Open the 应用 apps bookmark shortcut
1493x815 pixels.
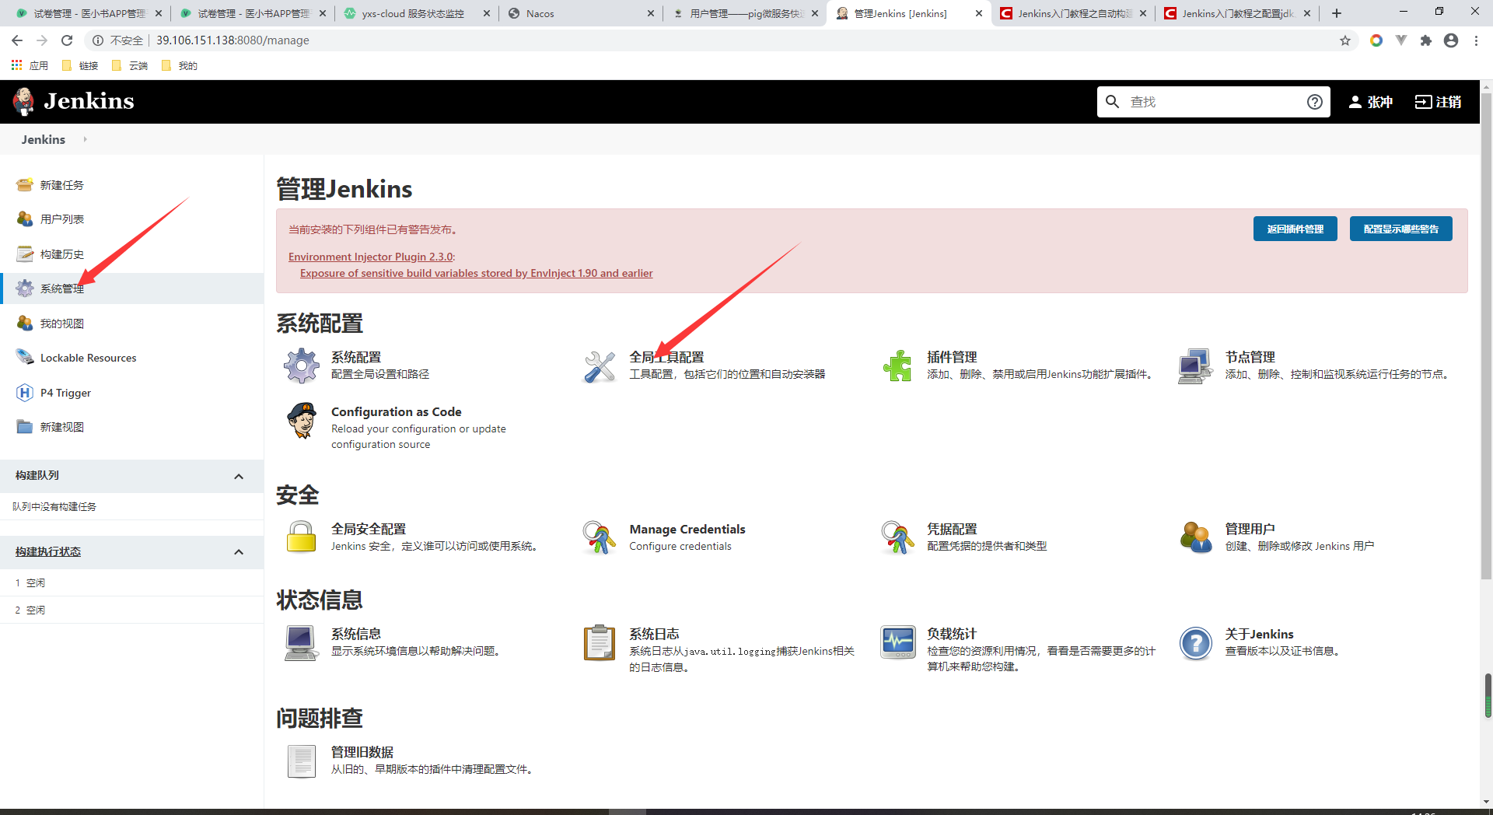point(30,65)
